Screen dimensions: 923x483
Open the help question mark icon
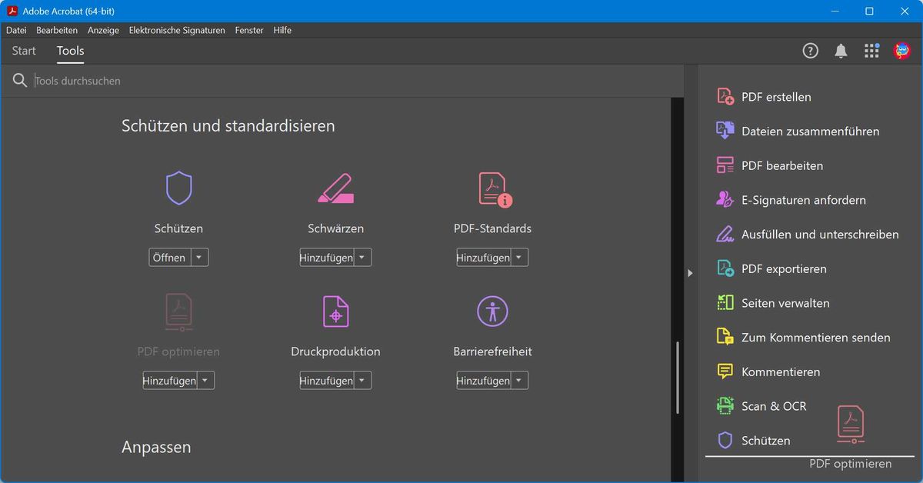click(811, 51)
